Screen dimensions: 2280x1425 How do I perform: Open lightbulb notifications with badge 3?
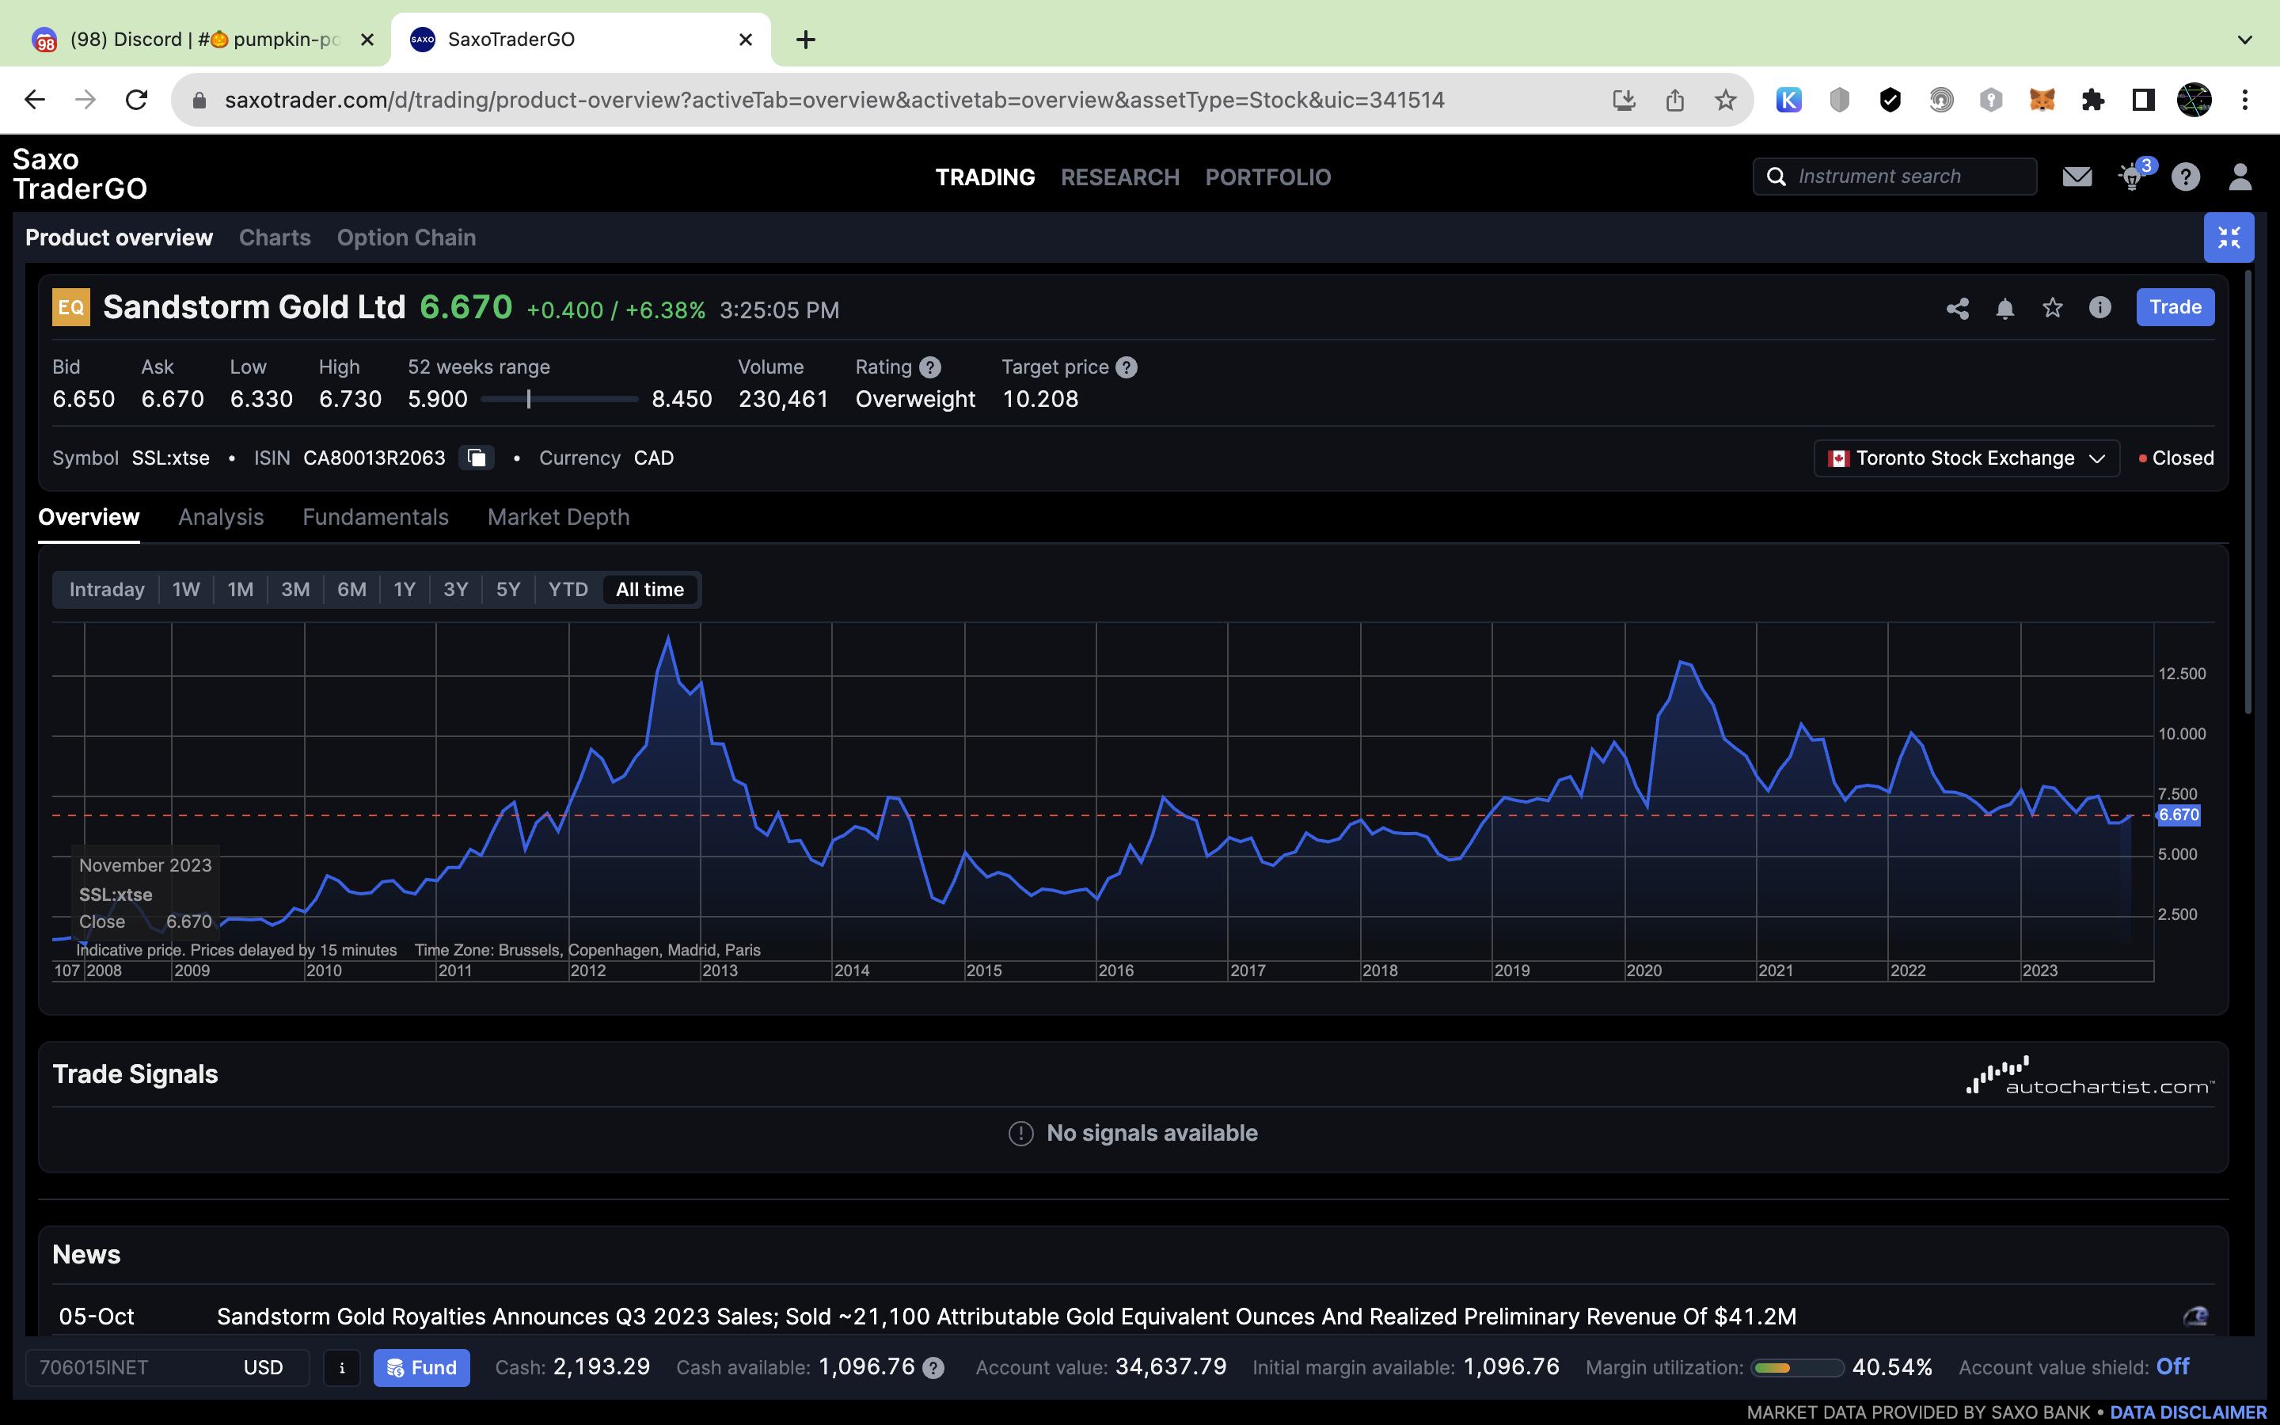[x=2132, y=177]
